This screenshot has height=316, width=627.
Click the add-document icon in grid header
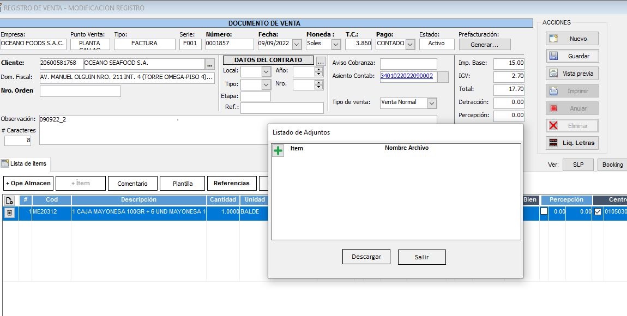(9, 200)
